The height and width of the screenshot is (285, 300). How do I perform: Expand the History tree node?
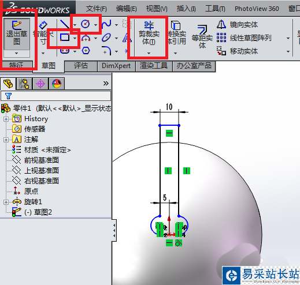(6, 119)
